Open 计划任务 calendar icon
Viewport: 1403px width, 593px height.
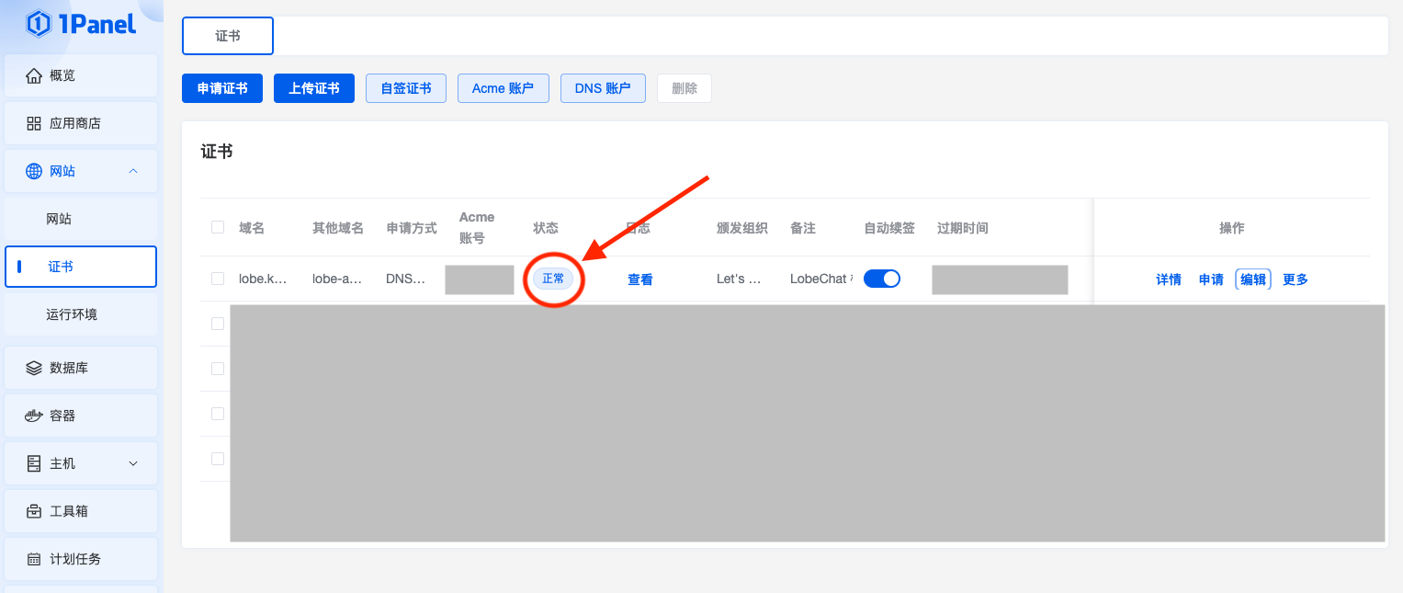[x=34, y=559]
